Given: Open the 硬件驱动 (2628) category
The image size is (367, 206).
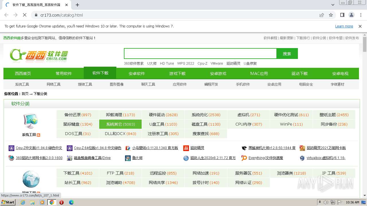Looking at the screenshot, I should click(163, 115).
